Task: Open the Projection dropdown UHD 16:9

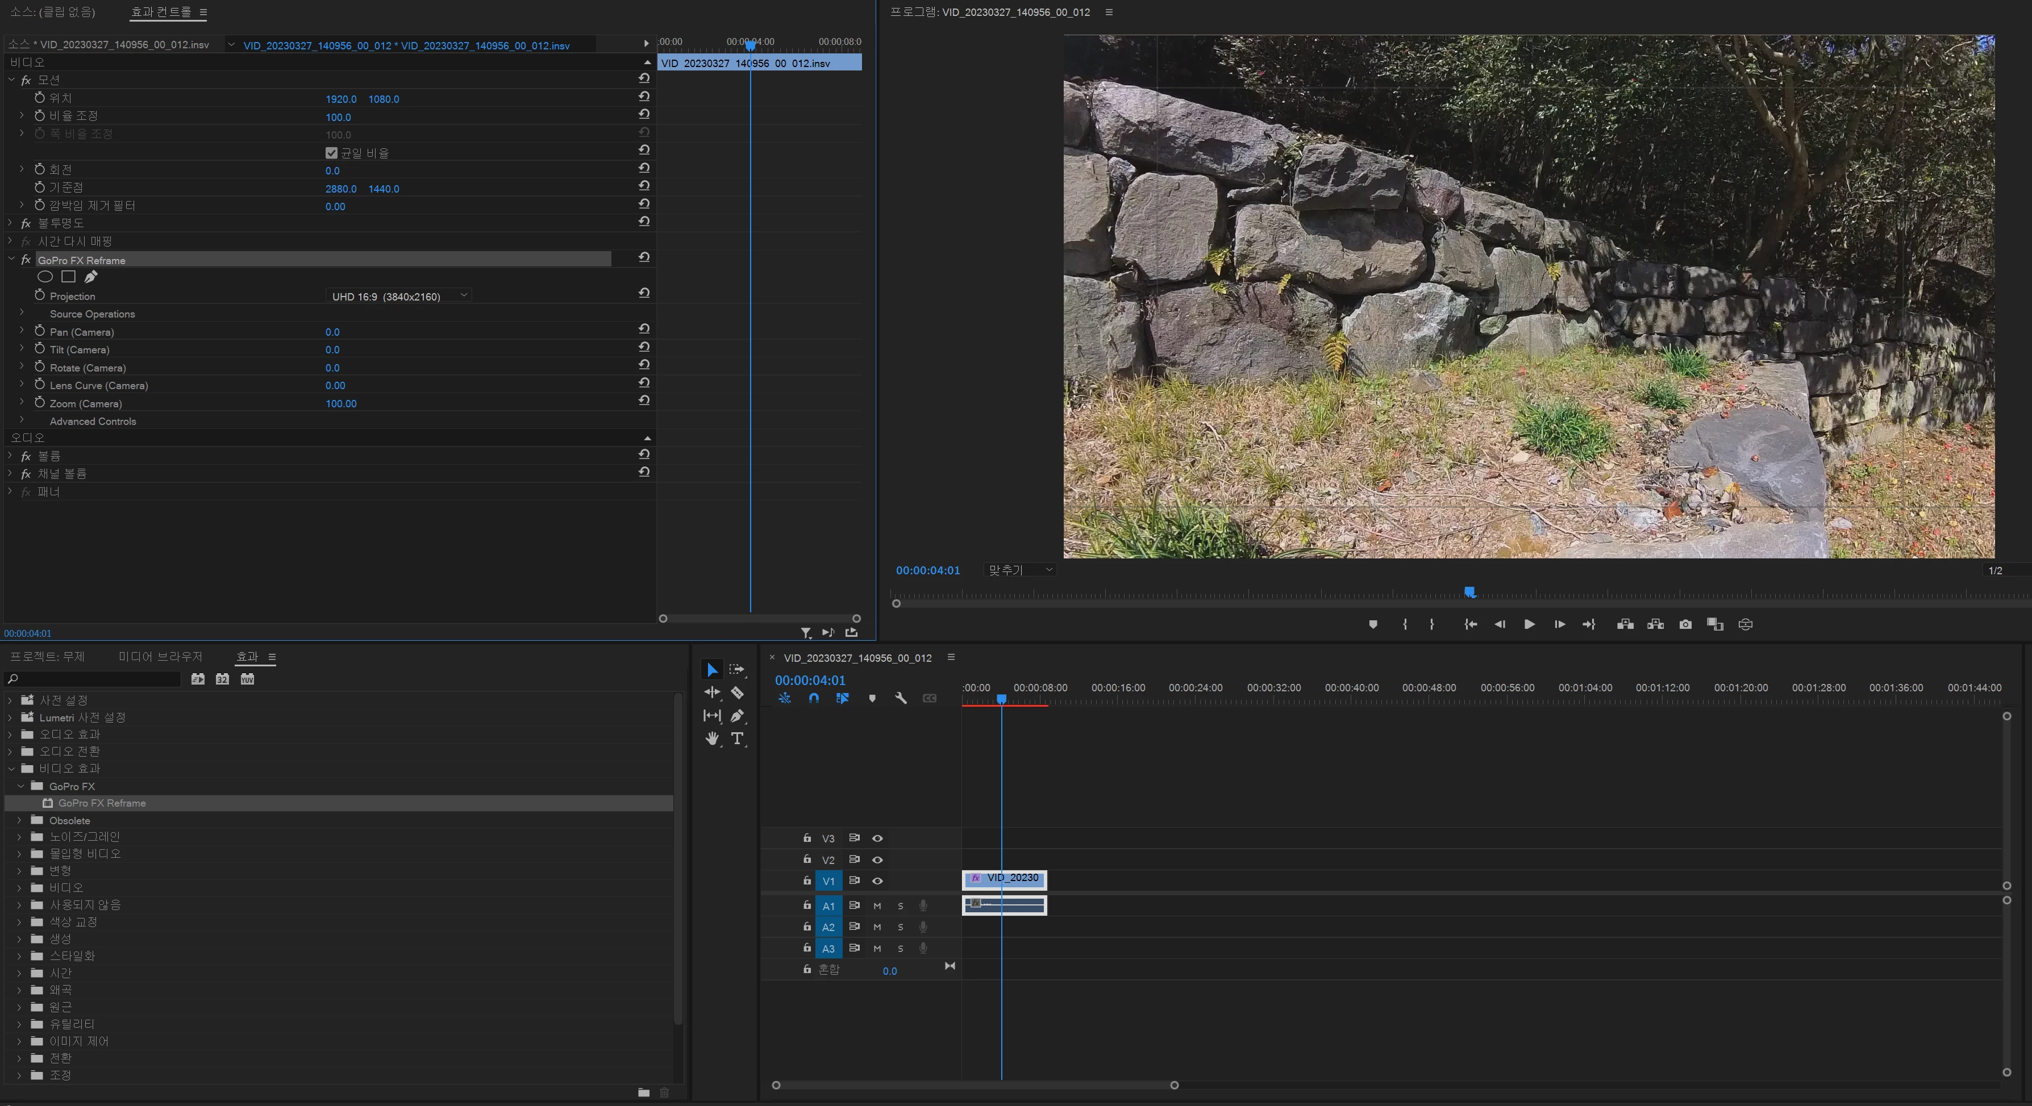Action: coord(398,295)
